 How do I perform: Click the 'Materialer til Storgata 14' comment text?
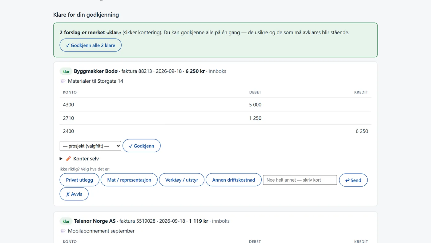[96, 81]
